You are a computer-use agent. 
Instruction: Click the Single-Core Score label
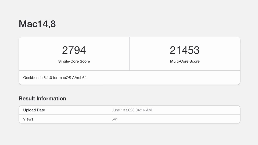point(74,61)
